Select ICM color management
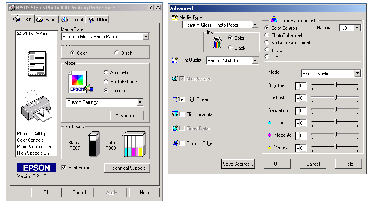This screenshot has height=207, width=374. pyautogui.click(x=267, y=56)
